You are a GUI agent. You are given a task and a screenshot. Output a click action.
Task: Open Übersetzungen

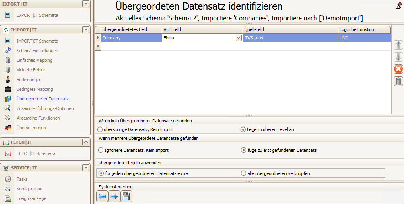pyautogui.click(x=31, y=128)
